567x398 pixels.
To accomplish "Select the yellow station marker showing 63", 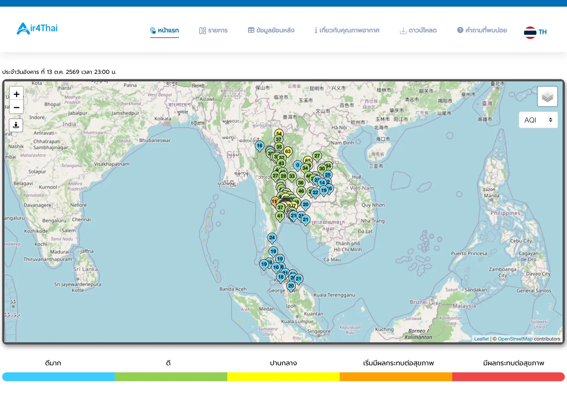I will point(288,152).
